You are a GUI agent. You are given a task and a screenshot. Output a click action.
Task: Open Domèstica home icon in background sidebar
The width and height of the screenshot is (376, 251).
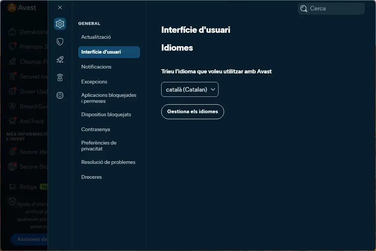[x=12, y=32]
